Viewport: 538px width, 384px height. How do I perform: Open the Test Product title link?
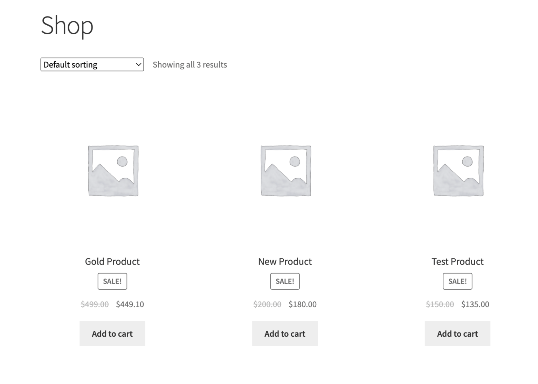(457, 261)
